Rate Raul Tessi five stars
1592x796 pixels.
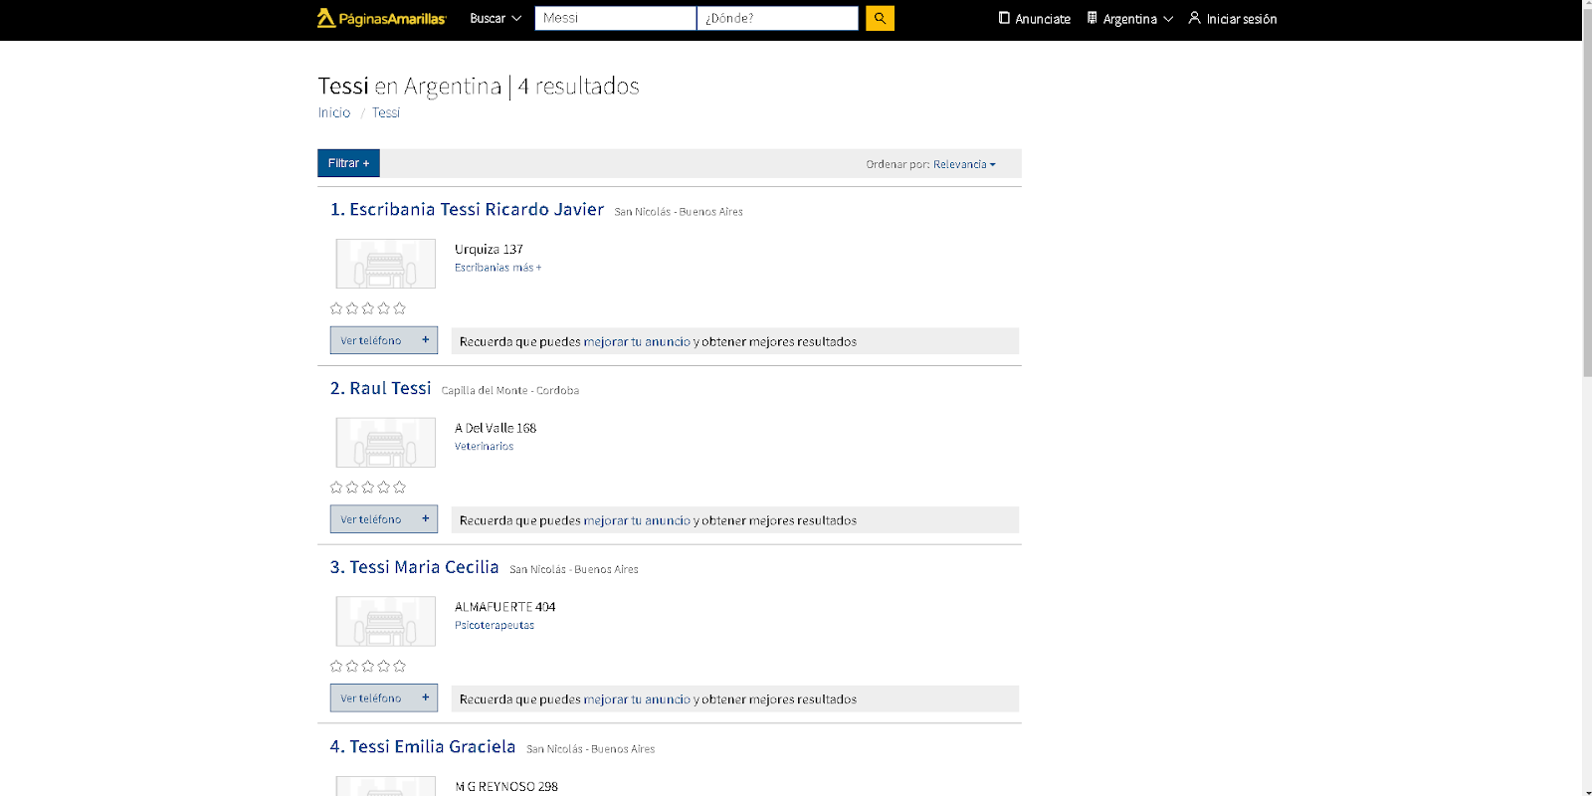pos(400,488)
